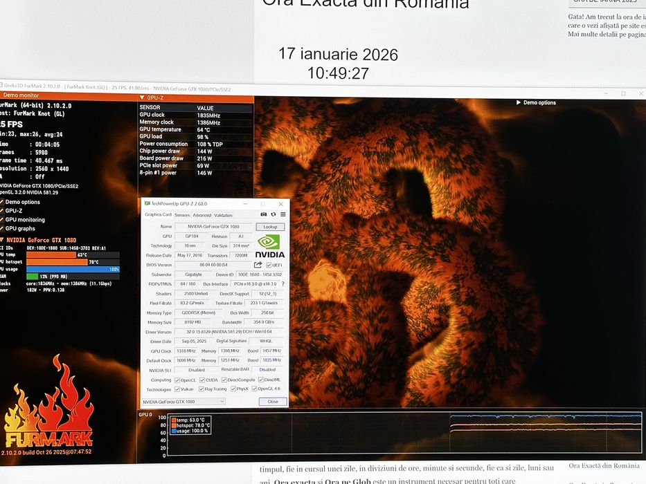Maximize the FurMark window
Viewport: 646px width, 484px height.
(x=623, y=93)
